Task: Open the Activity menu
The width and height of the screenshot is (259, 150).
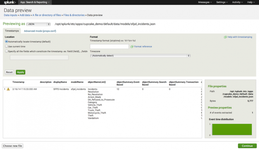Action: coord(238,2)
